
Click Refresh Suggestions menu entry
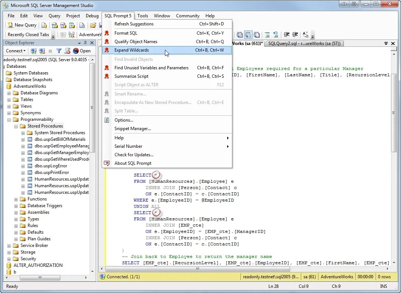pos(167,24)
